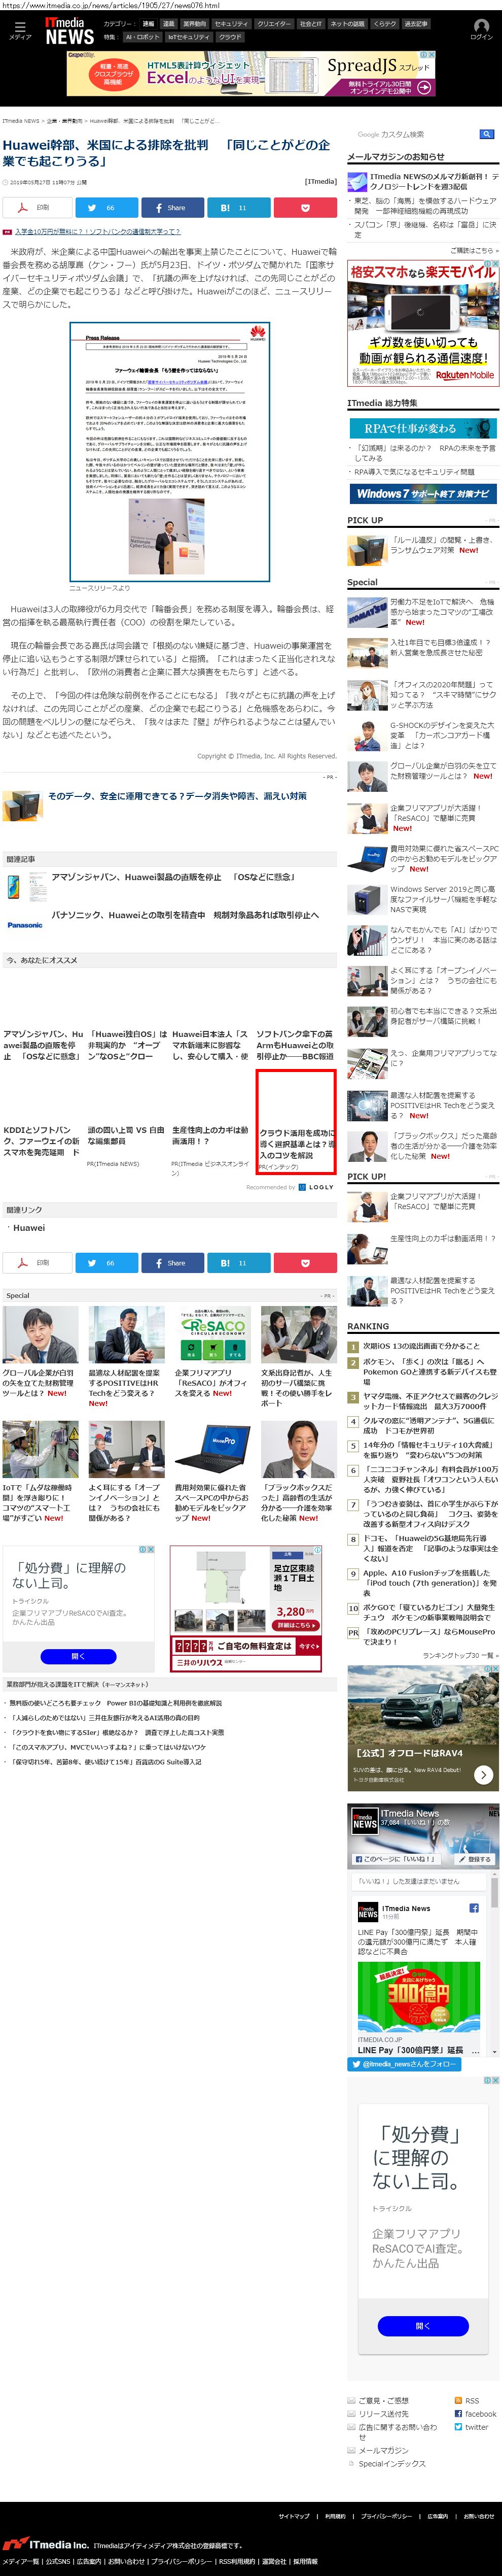Click the ログイン user icon

click(x=481, y=30)
